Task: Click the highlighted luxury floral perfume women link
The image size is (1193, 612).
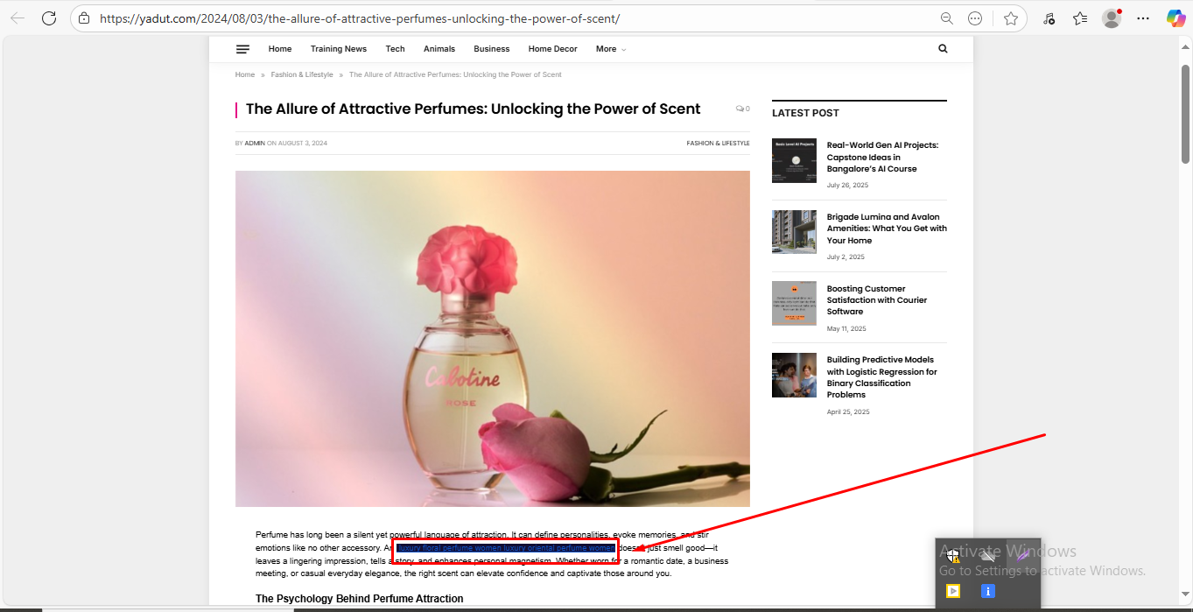Action: coord(506,548)
